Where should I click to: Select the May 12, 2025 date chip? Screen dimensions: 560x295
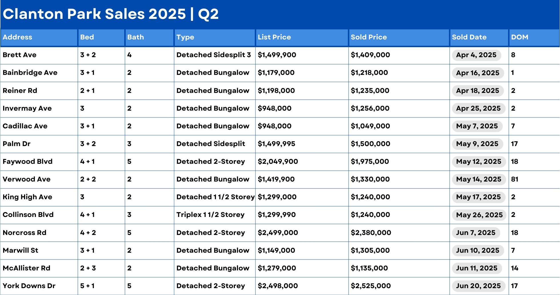479,162
